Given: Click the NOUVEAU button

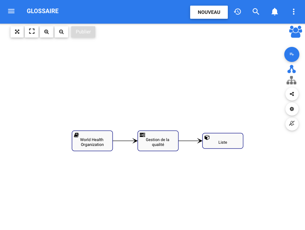Looking at the screenshot, I should pyautogui.click(x=209, y=12).
